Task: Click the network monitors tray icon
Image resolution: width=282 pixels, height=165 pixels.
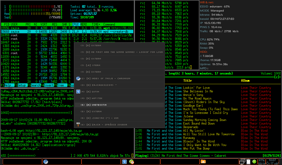Action: (x=242, y=162)
